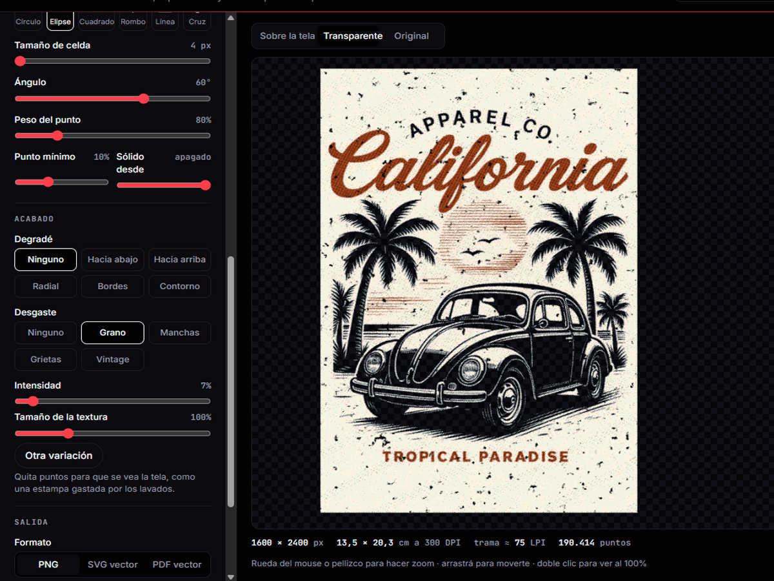Switch dot shape to Línea
The image size is (774, 581).
coord(165,22)
